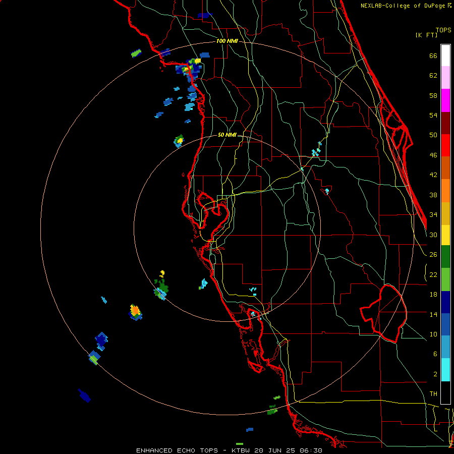Image resolution: width=454 pixels, height=454 pixels.
Task: Click the 66 value on the legend
Action: coord(433,56)
